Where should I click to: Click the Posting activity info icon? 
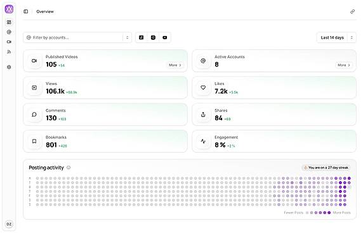click(69, 168)
